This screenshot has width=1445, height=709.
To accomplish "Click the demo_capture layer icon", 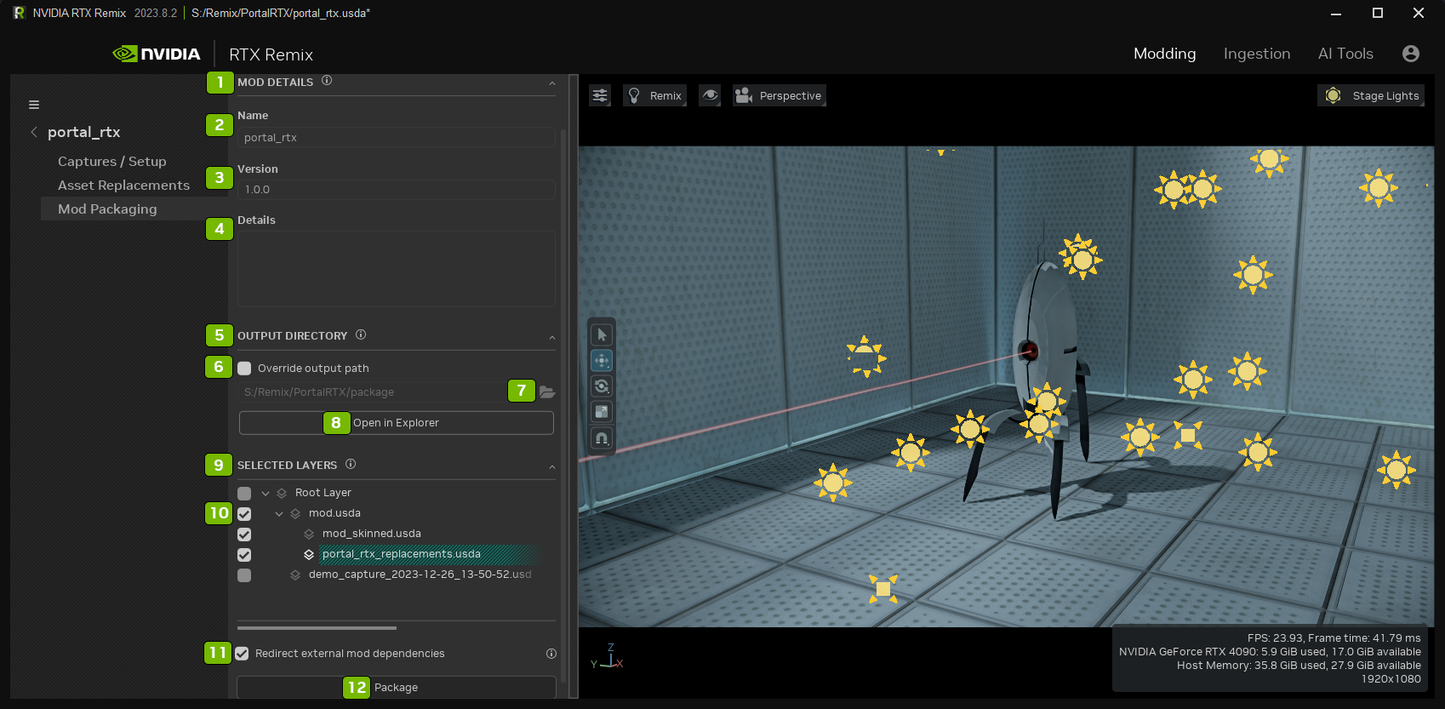I will pyautogui.click(x=295, y=575).
